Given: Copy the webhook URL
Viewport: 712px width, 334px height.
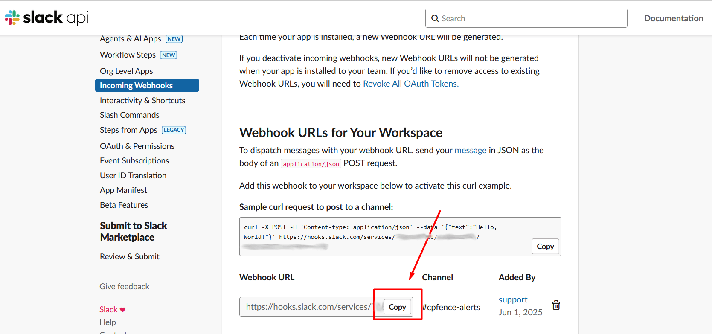Looking at the screenshot, I should (397, 307).
